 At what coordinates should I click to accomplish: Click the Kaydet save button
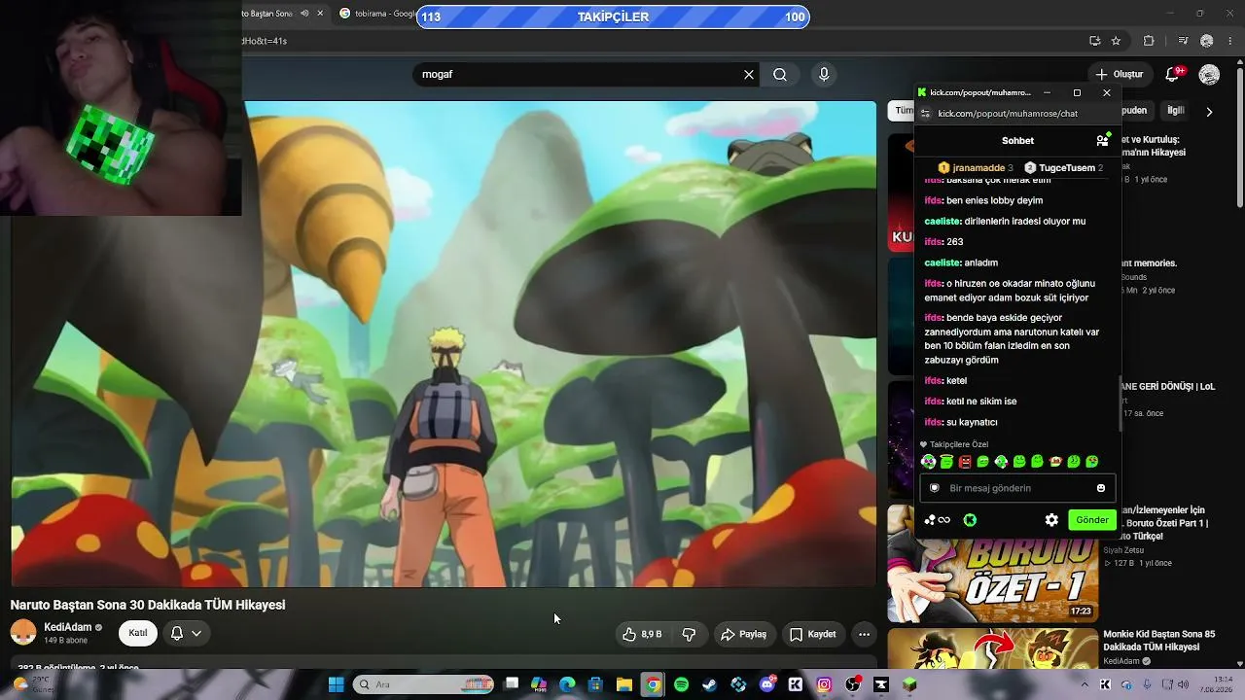pyautogui.click(x=813, y=634)
